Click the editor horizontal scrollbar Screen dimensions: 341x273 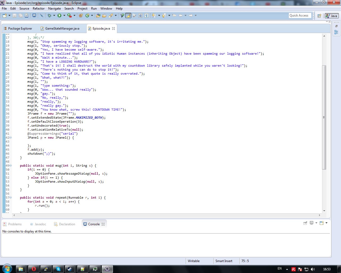167,215
